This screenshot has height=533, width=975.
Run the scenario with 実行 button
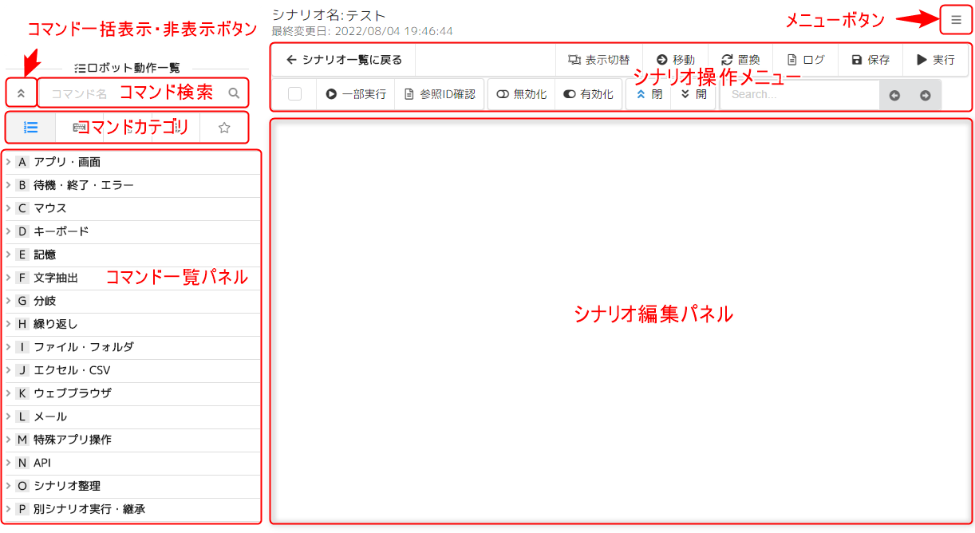click(x=935, y=60)
